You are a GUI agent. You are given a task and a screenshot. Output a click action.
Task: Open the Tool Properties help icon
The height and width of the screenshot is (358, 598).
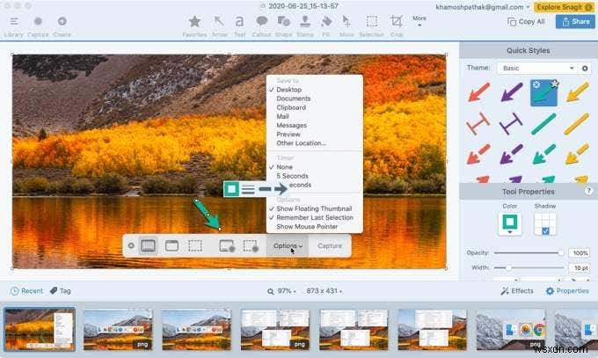tap(588, 191)
